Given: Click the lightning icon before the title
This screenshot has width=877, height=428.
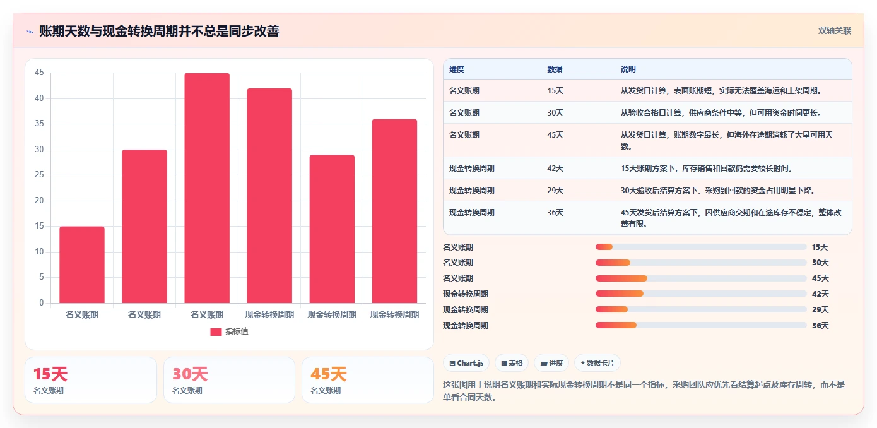Looking at the screenshot, I should (30, 32).
